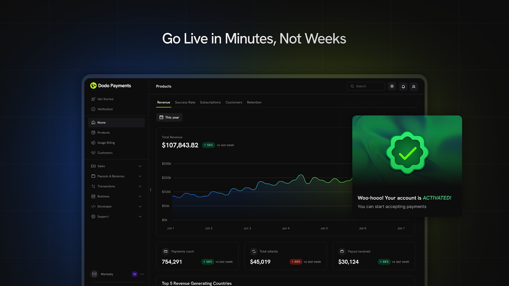Open the Marketly account options ellipsis
This screenshot has width=509, height=286.
[142, 274]
